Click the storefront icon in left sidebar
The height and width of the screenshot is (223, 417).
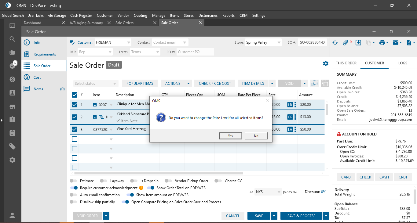12,106
